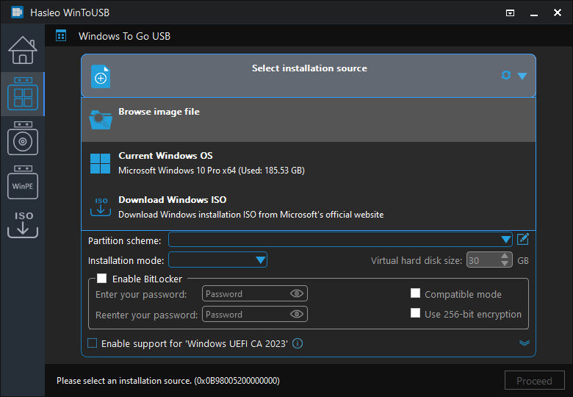The image size is (573, 397).
Task: Tick the Enable BitLocker checkbox
Action: 101,279
